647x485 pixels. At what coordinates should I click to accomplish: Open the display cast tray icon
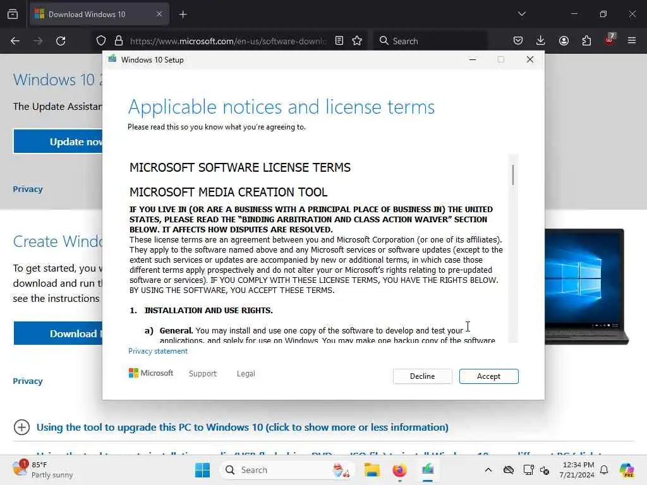pyautogui.click(x=529, y=470)
